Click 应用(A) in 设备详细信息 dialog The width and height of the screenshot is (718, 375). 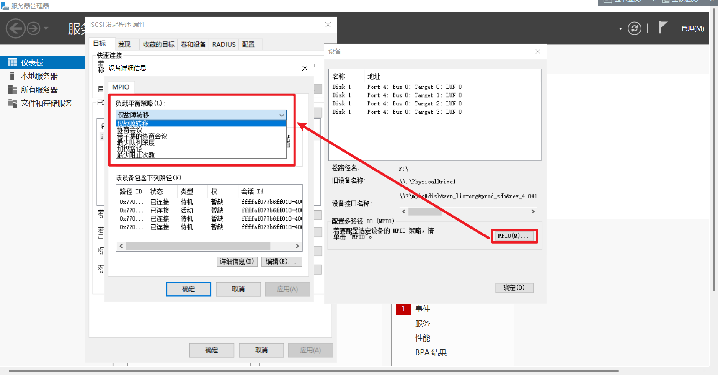pyautogui.click(x=287, y=289)
